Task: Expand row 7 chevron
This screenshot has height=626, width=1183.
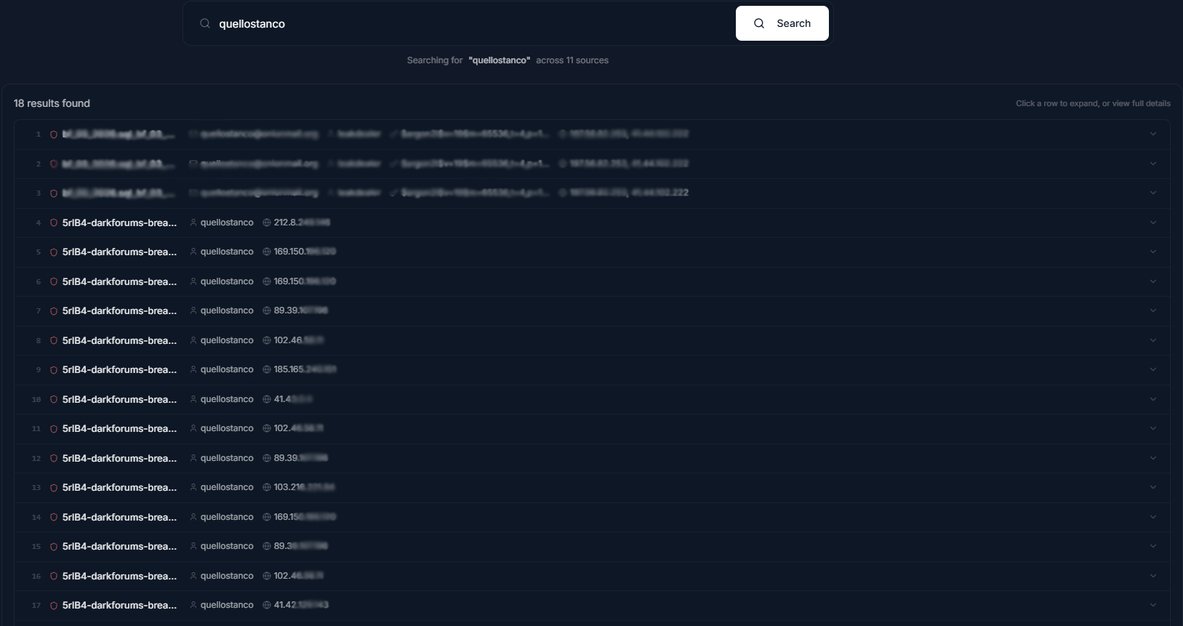Action: click(x=1152, y=310)
